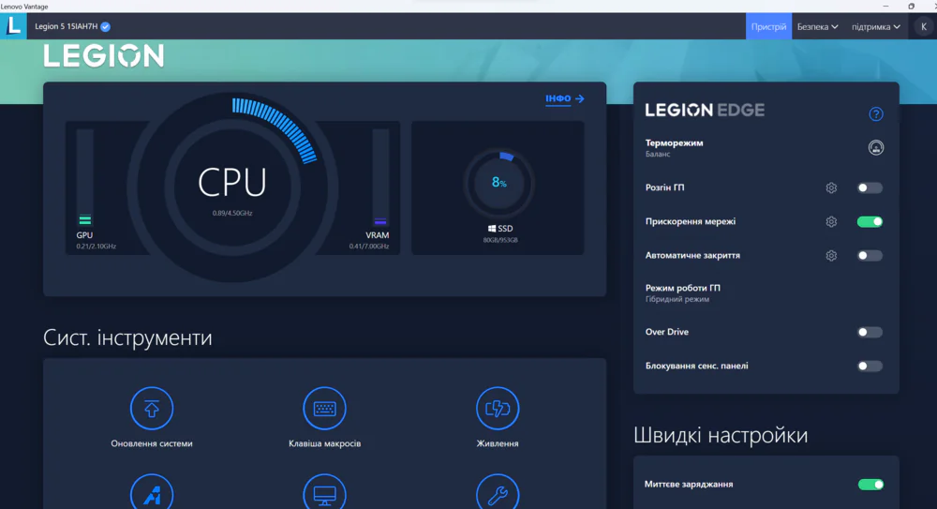937x509 pixels.
Task: Click the AI-letter tool icon in bottom row
Action: [152, 491]
